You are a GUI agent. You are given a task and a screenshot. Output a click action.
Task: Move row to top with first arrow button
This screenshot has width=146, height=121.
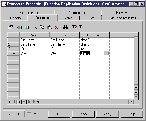[x=10, y=102]
